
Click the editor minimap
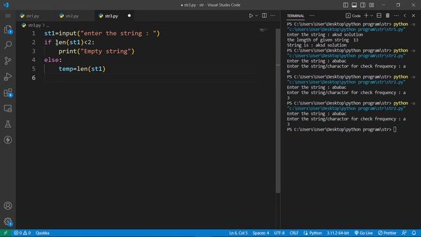click(264, 30)
